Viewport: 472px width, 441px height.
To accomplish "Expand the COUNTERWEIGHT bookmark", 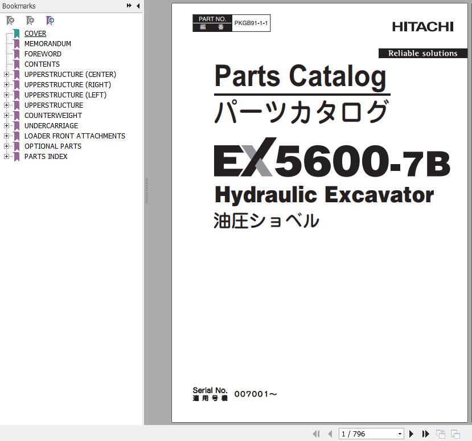I will tap(6, 115).
